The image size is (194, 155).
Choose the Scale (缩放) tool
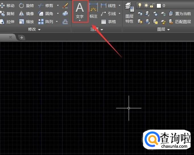(26, 22)
